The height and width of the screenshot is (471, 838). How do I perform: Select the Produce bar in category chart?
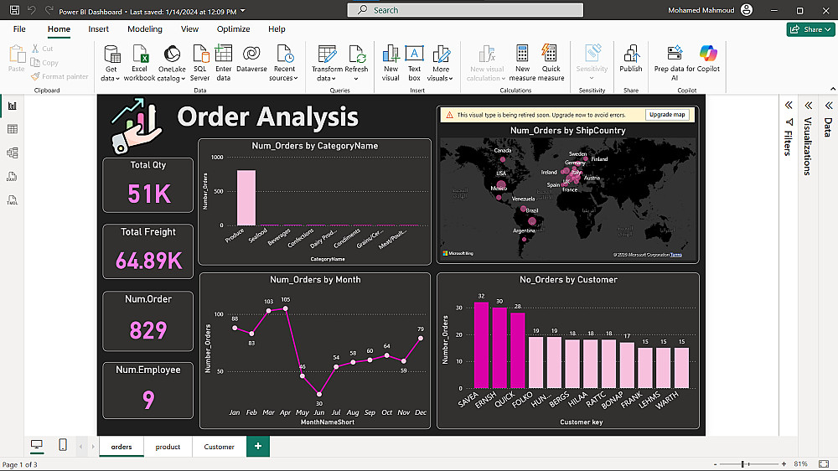tap(246, 198)
